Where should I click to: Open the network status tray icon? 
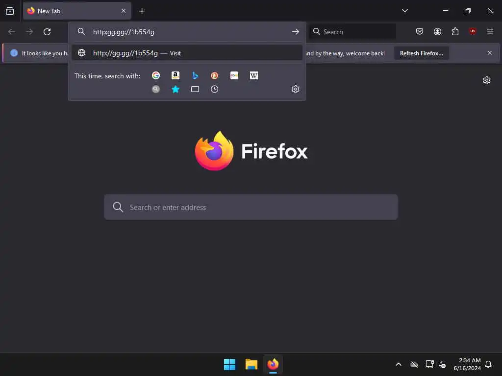pyautogui.click(x=429, y=364)
